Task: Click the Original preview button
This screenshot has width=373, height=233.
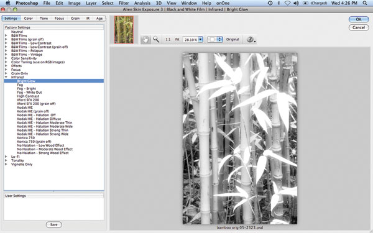Action: click(x=233, y=40)
